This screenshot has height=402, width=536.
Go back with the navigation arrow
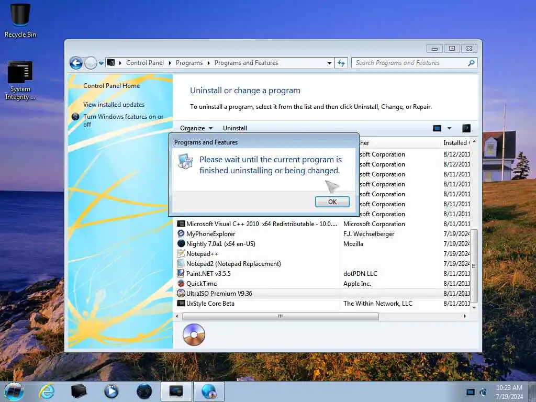pos(76,63)
